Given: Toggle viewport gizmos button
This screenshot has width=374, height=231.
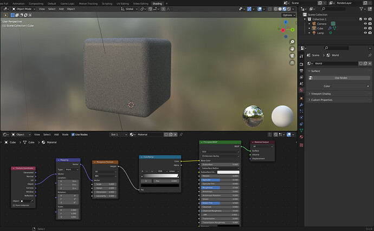Looking at the screenshot, I should coord(249,9).
